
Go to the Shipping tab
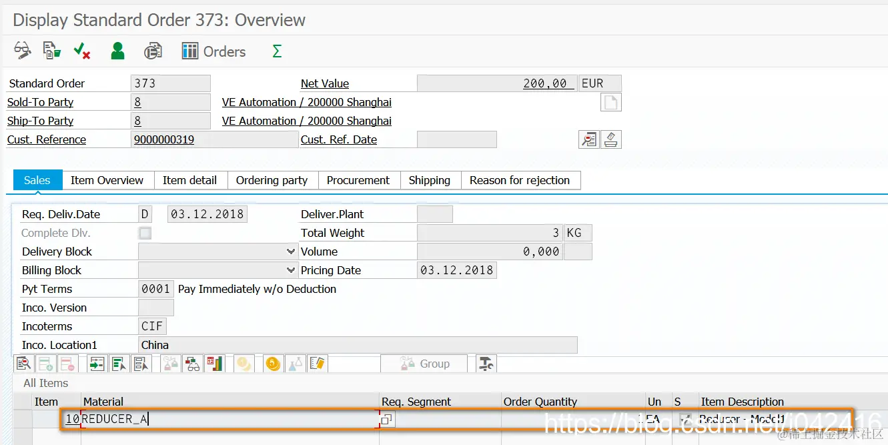tap(430, 180)
